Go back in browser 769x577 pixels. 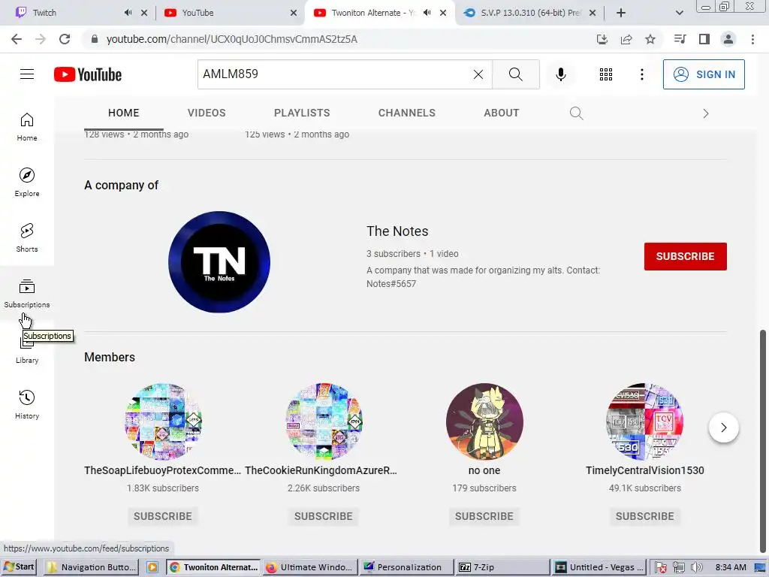(17, 39)
